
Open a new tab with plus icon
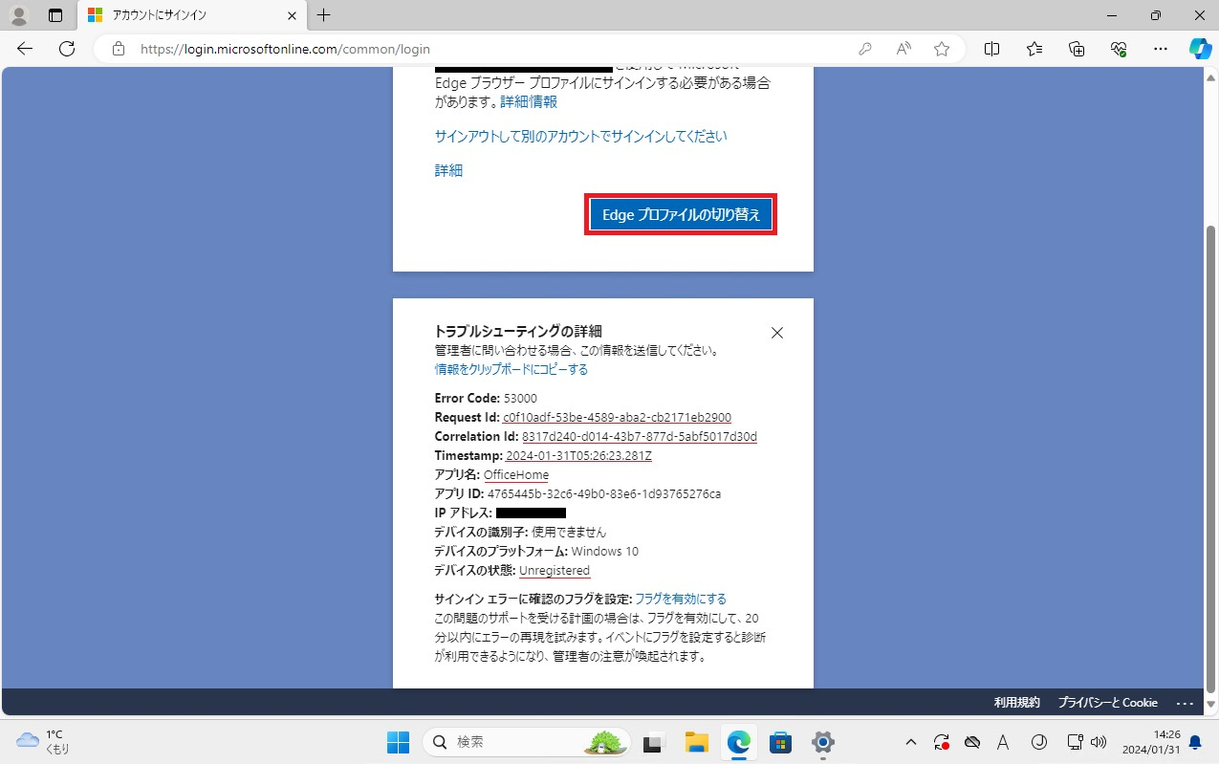(x=324, y=15)
